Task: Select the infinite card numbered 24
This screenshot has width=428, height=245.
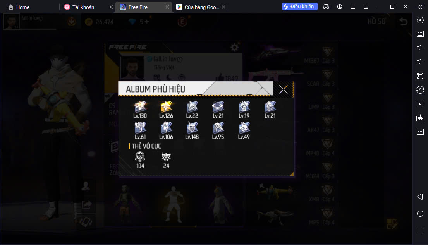Action: 166,160
